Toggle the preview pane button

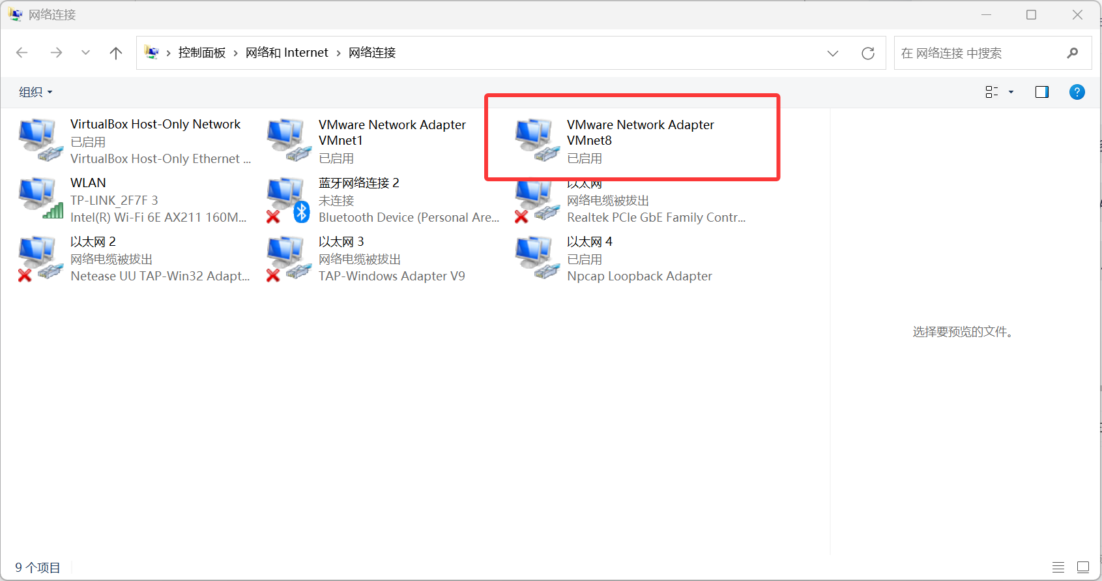[1042, 92]
